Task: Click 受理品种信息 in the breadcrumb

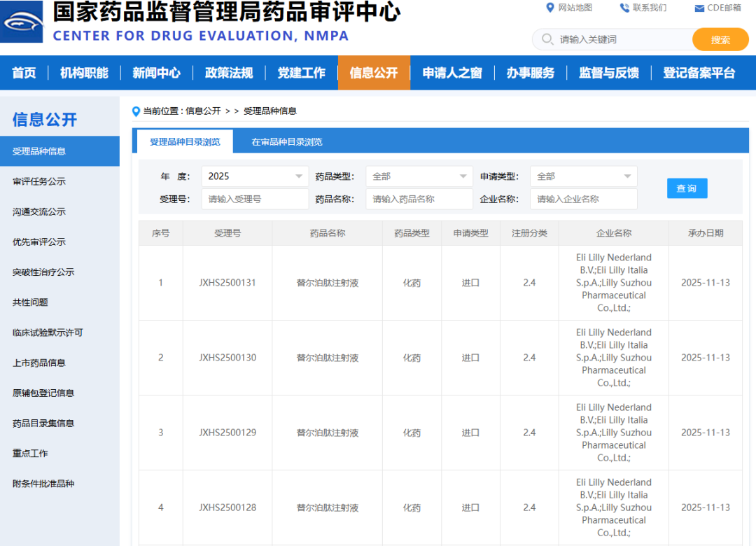Action: [270, 111]
